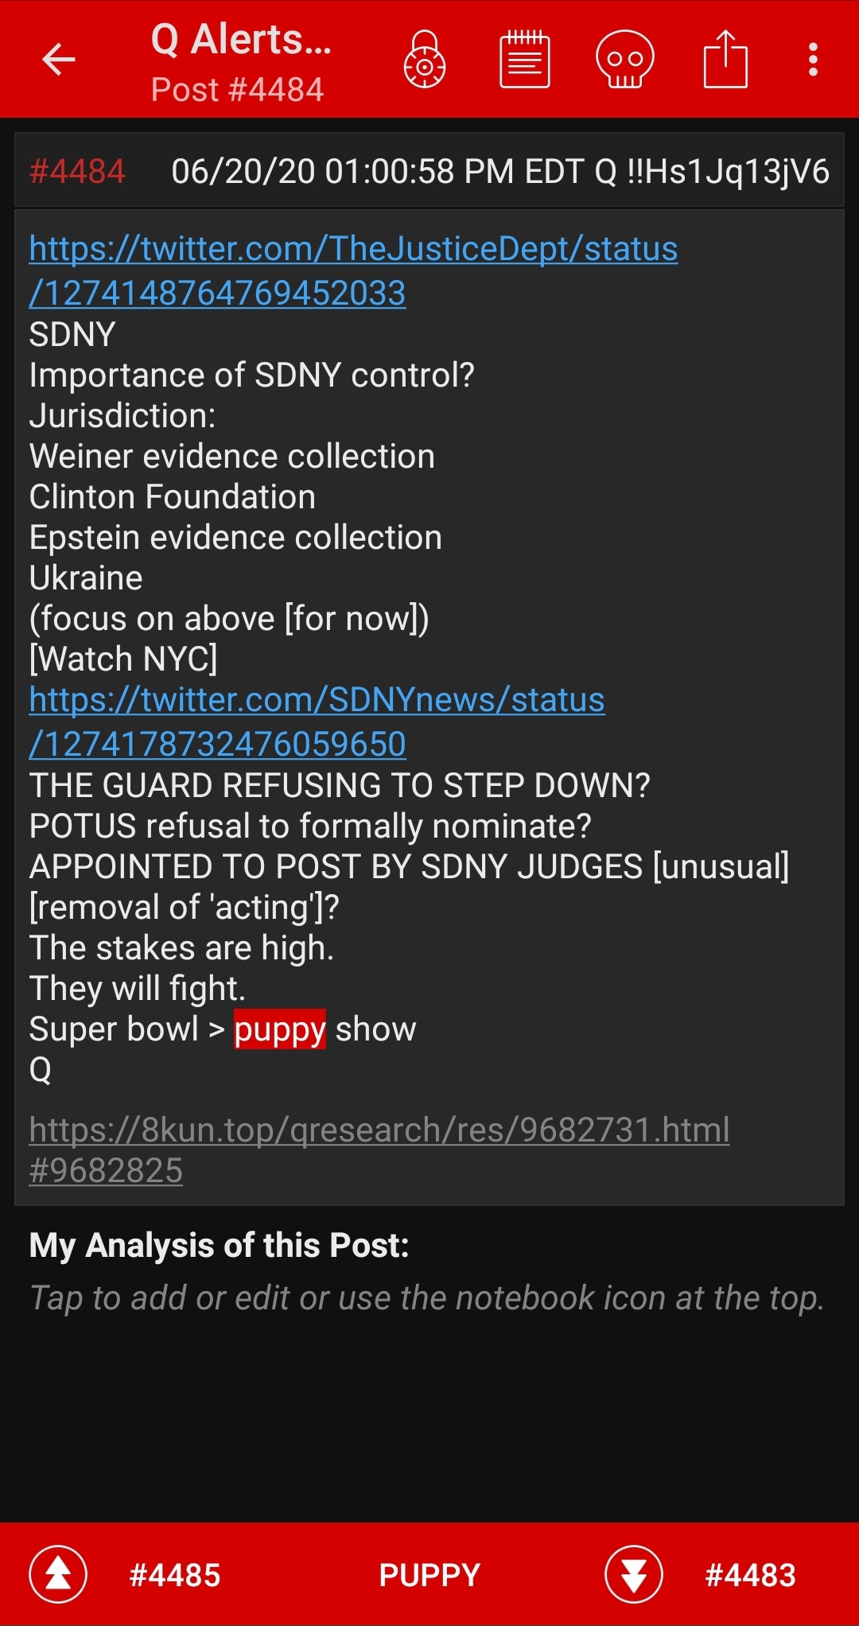Select the red #4484 post number
This screenshot has width=859, height=1626.
(x=77, y=172)
